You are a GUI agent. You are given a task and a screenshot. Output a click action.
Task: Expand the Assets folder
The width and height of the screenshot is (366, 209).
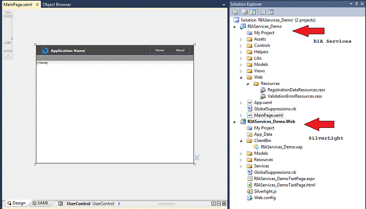pos(241,39)
